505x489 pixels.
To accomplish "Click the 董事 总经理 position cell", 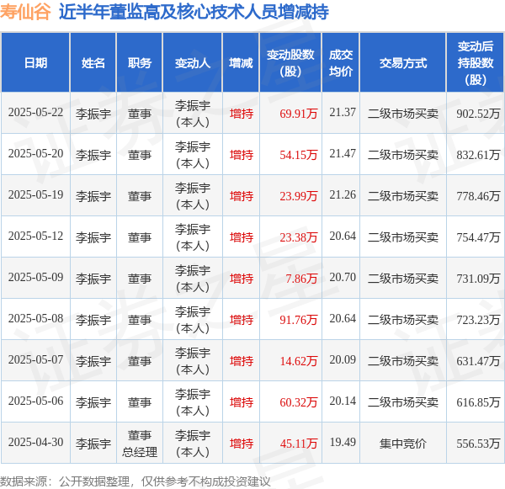I will pyautogui.click(x=140, y=444).
